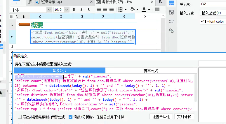Close the 考核分析报告1.frm tab

coord(152,2)
